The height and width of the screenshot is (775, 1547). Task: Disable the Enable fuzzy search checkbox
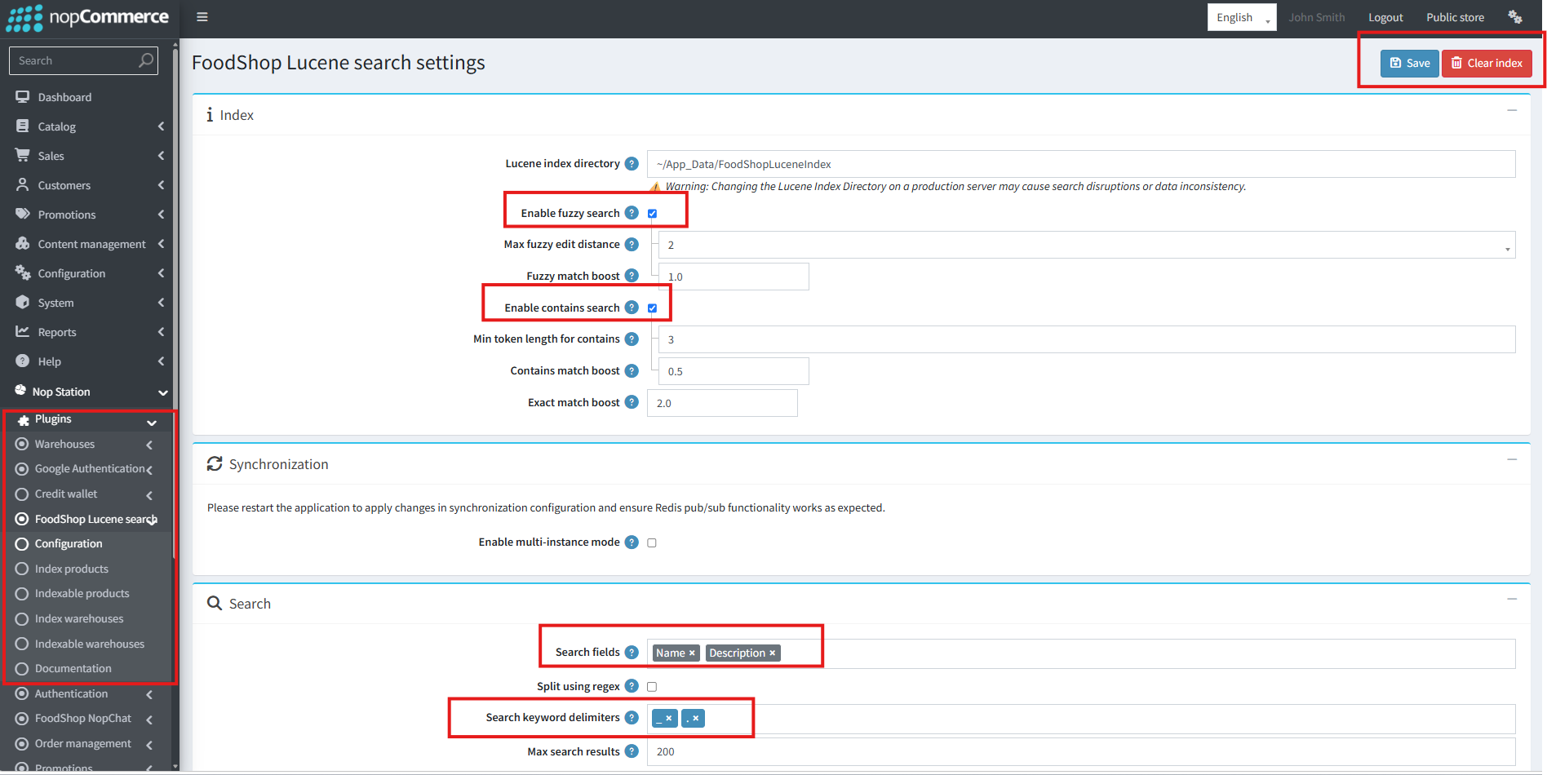(x=652, y=214)
